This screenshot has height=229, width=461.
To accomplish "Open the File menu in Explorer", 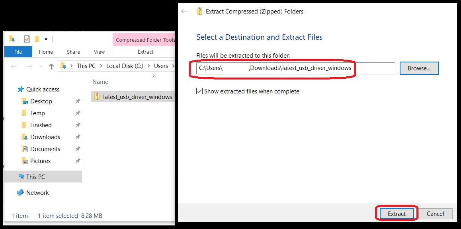I will [x=18, y=52].
